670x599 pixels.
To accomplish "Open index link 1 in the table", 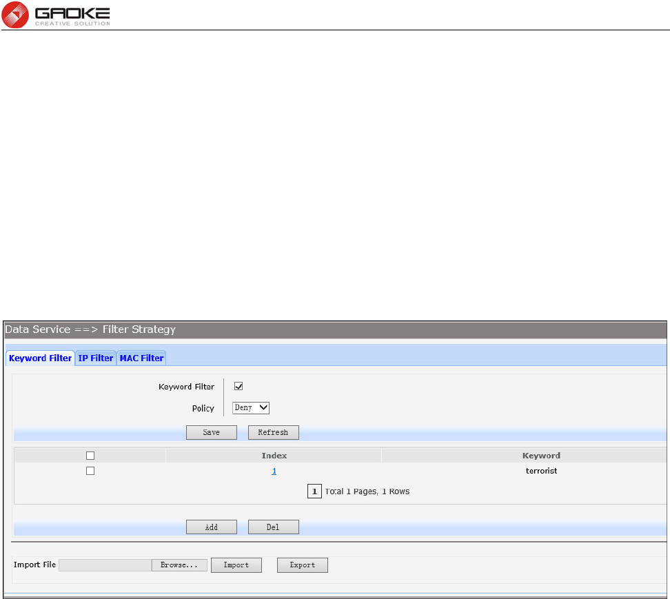I will pyautogui.click(x=274, y=471).
